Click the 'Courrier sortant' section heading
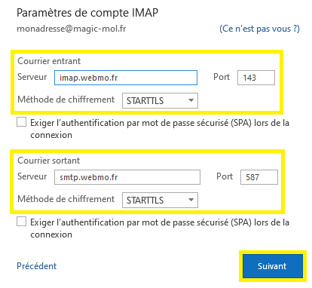312x288 pixels. coord(48,161)
